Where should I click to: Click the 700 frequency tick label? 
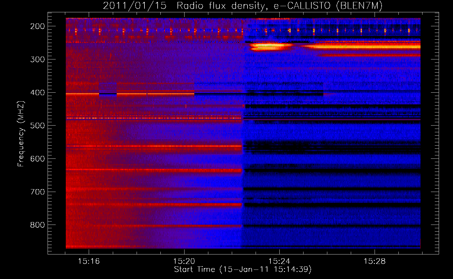[x=38, y=192]
